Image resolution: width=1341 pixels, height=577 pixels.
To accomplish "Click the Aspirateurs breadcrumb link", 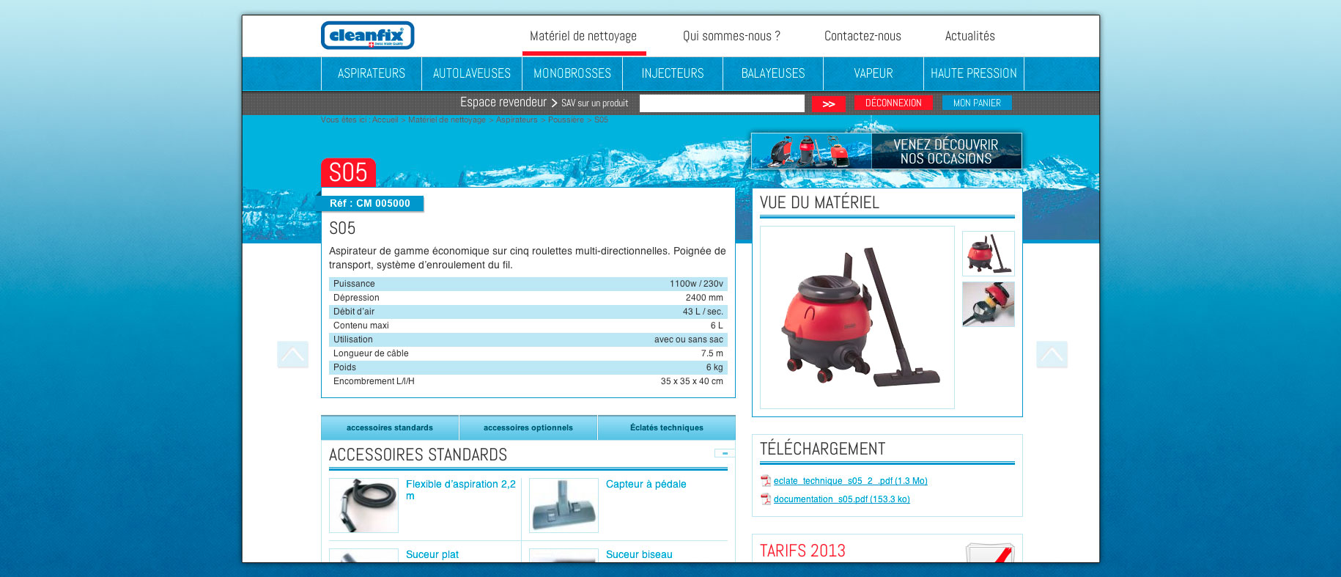I will [517, 120].
